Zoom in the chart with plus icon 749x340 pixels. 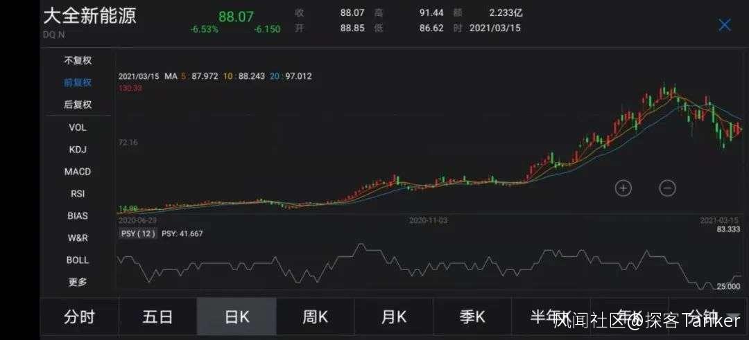click(x=623, y=188)
